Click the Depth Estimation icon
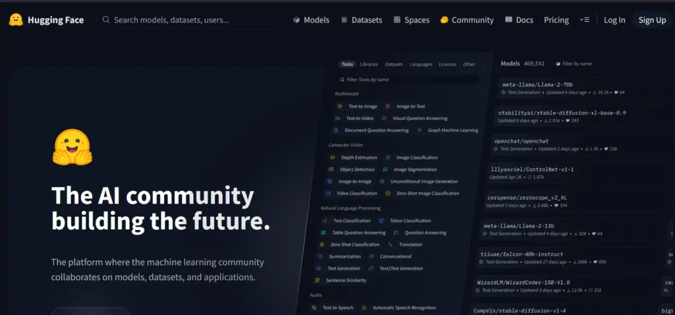The image size is (675, 315). (x=332, y=157)
